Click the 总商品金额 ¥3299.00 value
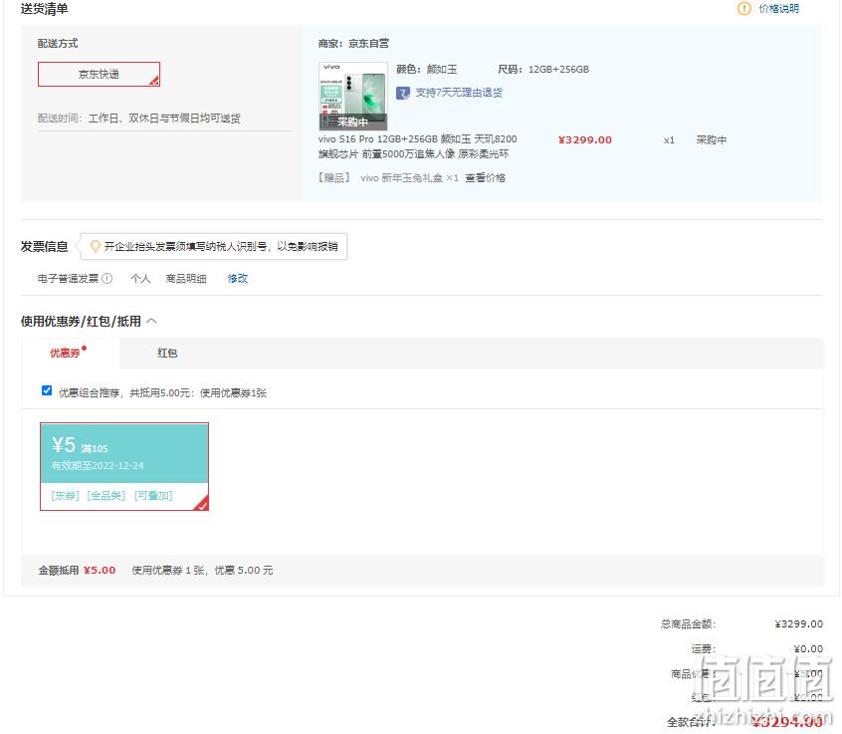842x734 pixels. (798, 623)
